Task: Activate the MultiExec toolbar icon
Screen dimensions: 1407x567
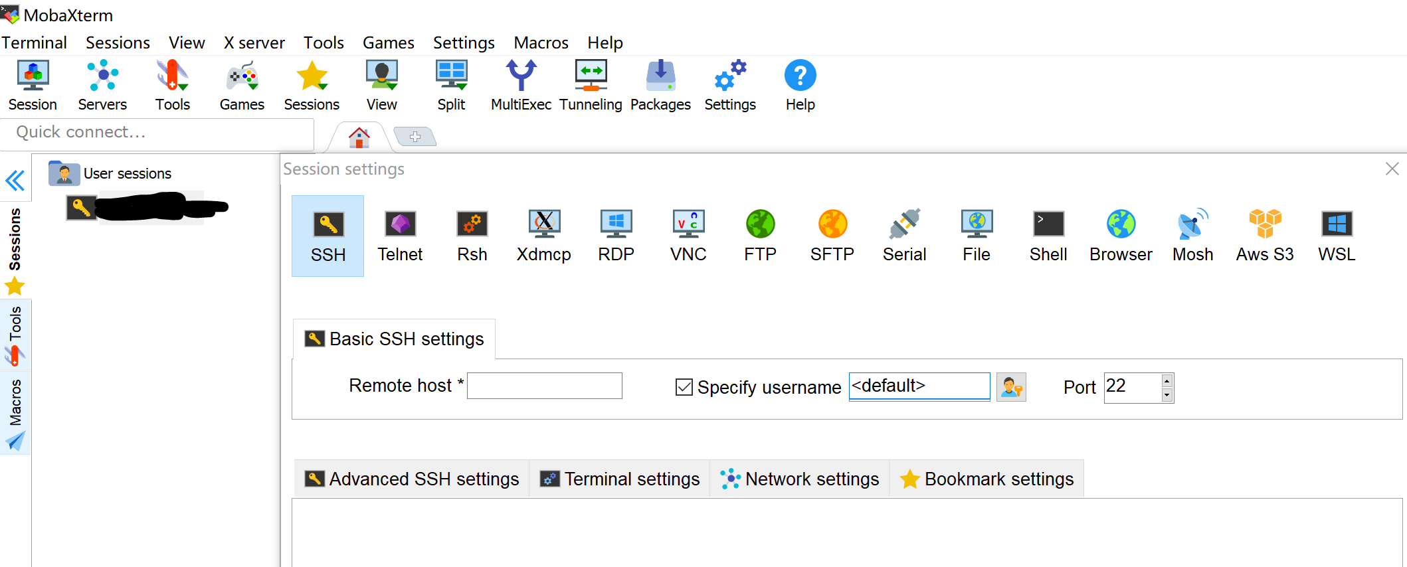Action: pyautogui.click(x=521, y=86)
